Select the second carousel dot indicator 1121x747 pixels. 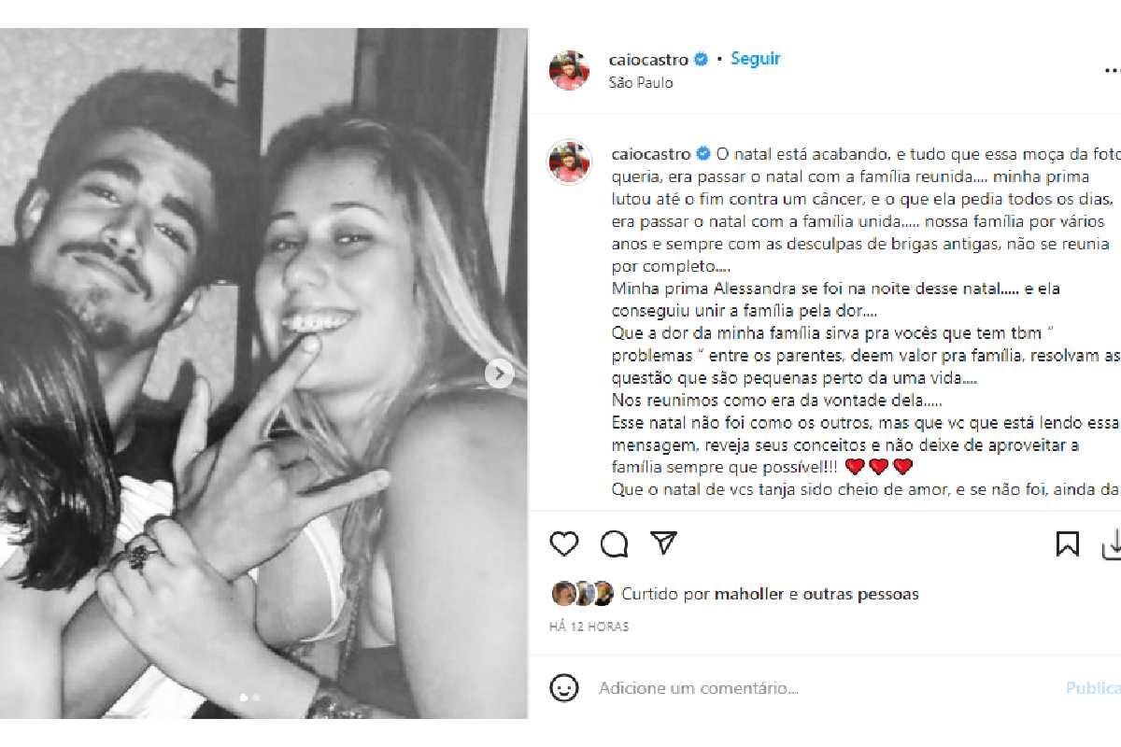coord(256,697)
